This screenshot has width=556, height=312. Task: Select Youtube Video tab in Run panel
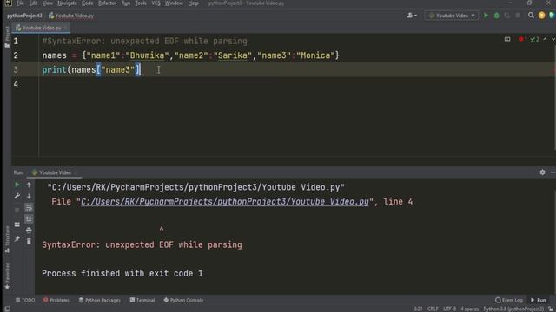click(x=55, y=172)
